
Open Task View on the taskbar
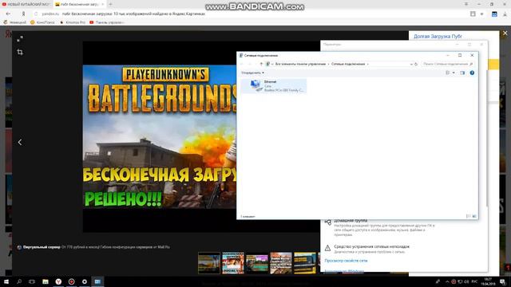[32, 281]
